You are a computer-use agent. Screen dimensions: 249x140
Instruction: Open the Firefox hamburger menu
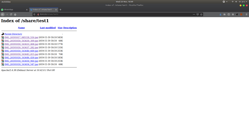tap(246, 14)
